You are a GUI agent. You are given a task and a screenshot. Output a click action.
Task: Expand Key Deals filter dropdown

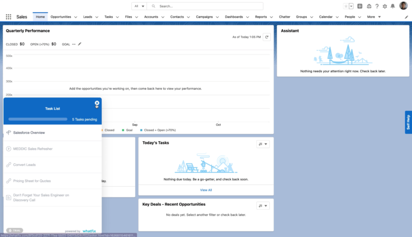tap(263, 205)
